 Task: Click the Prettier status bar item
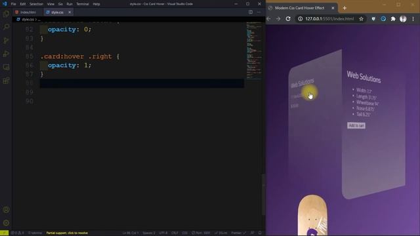[x=238, y=233]
